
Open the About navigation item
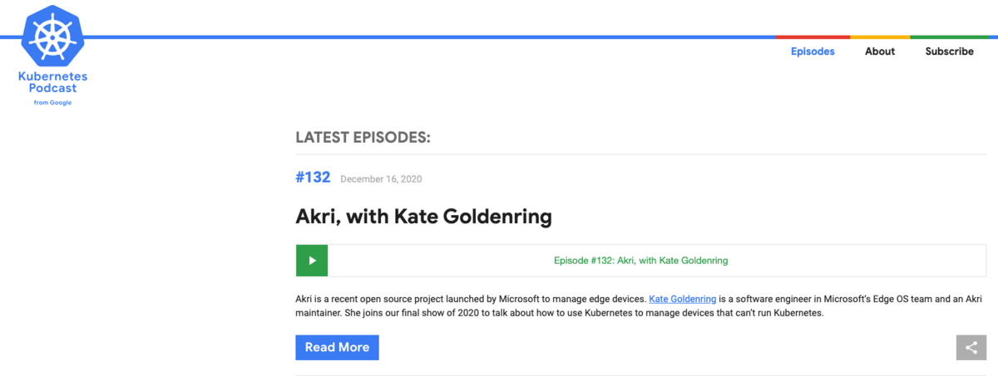[x=880, y=51]
